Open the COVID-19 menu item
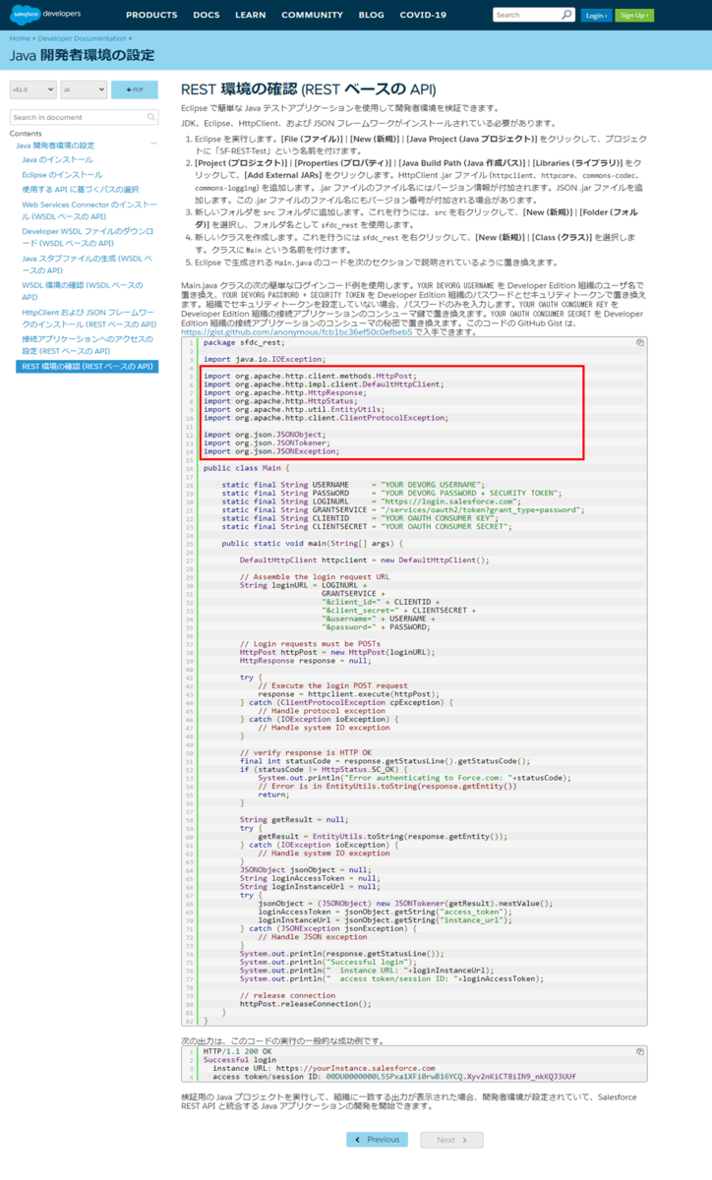Viewport: 712px width, 1180px height. click(x=423, y=15)
